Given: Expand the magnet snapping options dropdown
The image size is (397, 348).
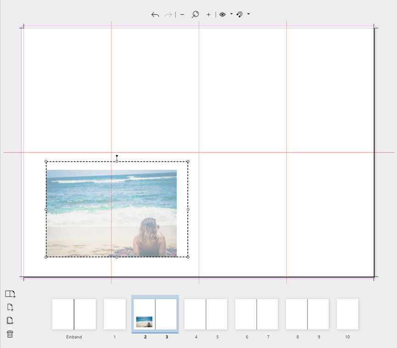Looking at the screenshot, I should [248, 14].
